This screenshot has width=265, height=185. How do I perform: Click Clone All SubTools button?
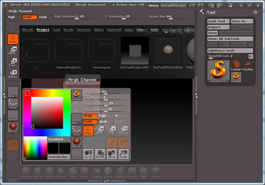point(230,39)
